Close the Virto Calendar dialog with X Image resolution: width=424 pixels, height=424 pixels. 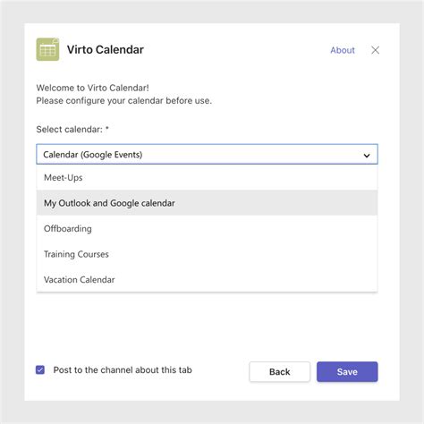(x=375, y=50)
